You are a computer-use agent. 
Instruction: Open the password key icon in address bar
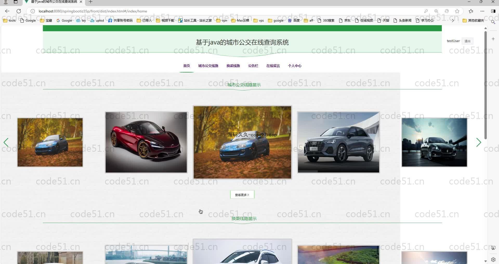click(426, 11)
